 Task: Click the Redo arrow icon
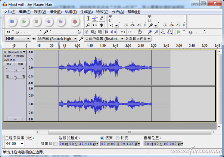click(130, 32)
